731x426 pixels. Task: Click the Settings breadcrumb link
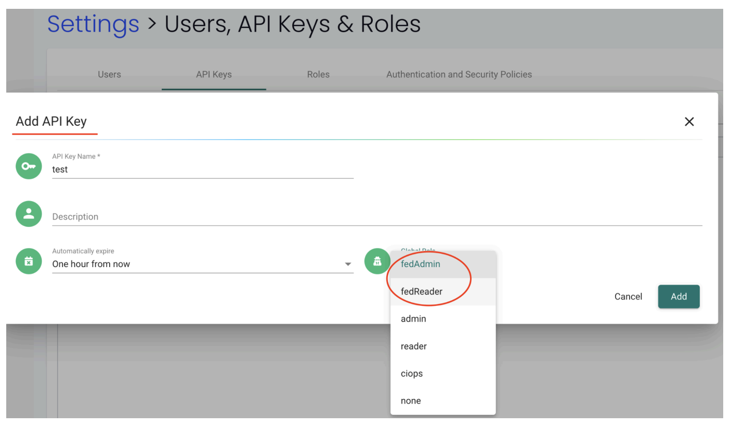[93, 24]
